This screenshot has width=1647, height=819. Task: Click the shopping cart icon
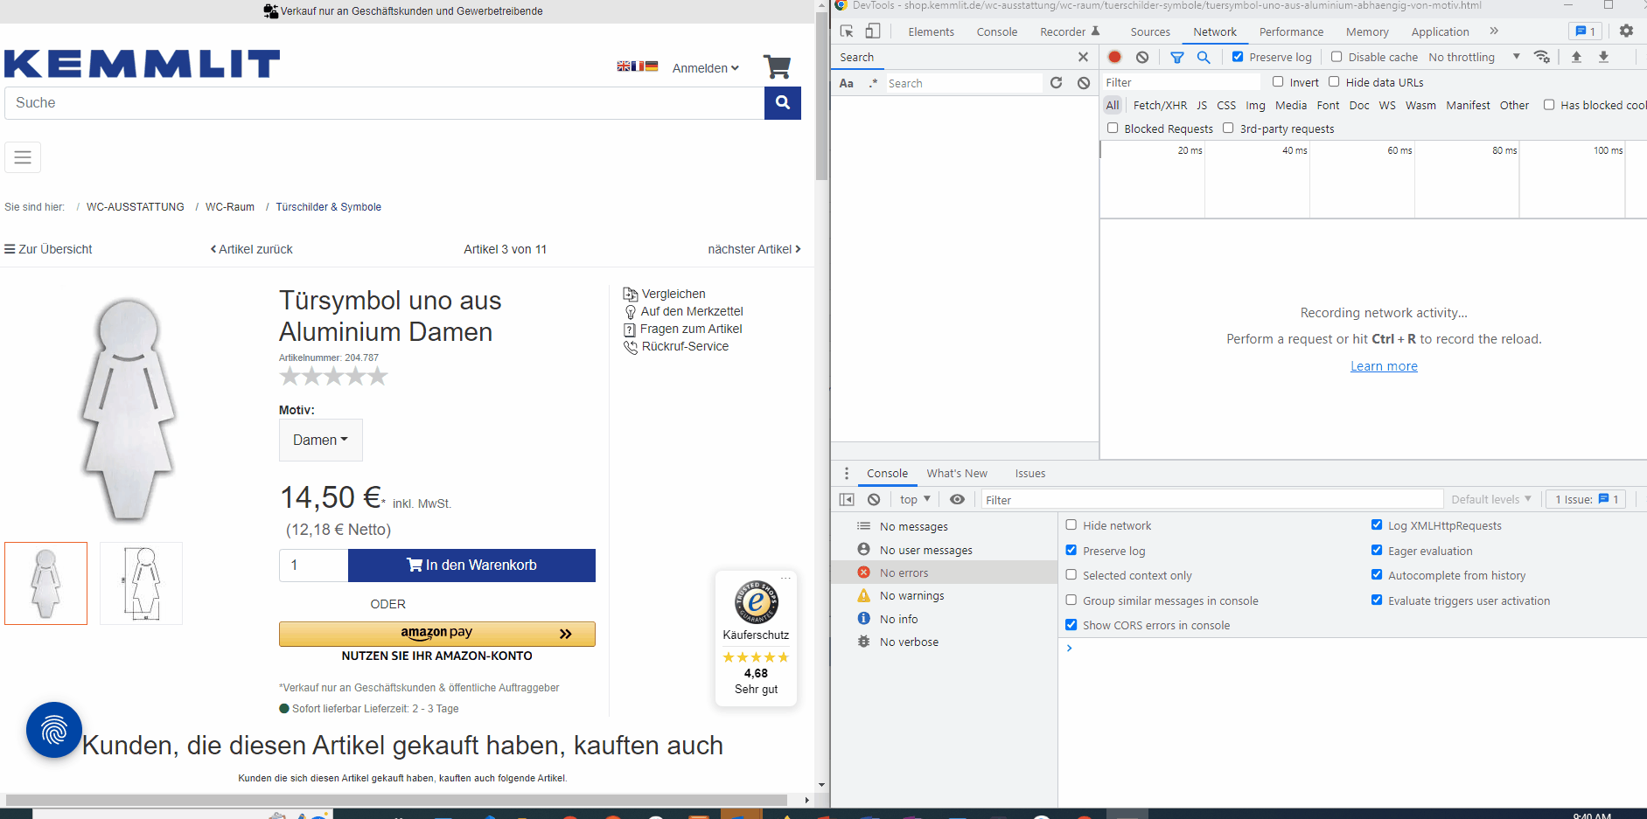click(776, 67)
